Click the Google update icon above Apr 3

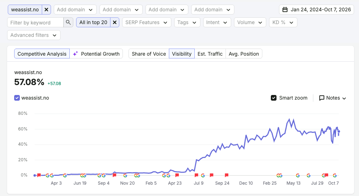[52, 175]
